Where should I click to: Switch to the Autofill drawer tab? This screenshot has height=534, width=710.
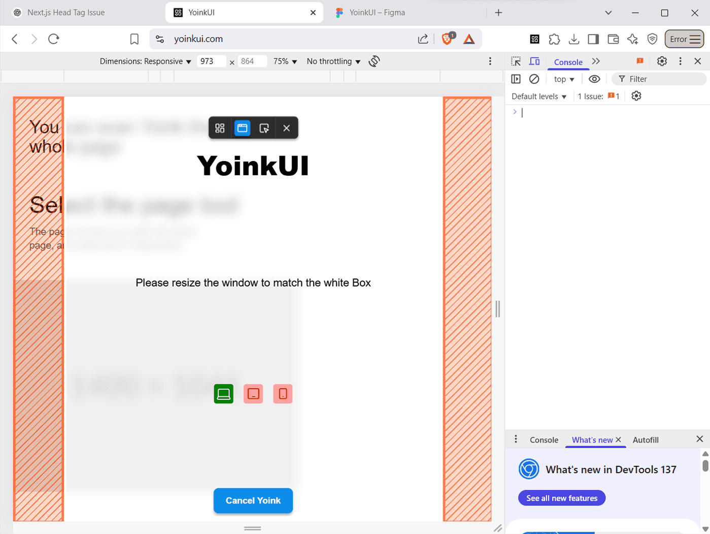pyautogui.click(x=646, y=440)
